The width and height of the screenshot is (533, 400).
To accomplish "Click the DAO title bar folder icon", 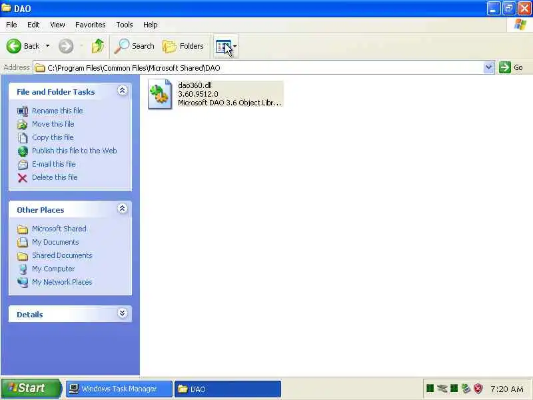I will 7,8.
